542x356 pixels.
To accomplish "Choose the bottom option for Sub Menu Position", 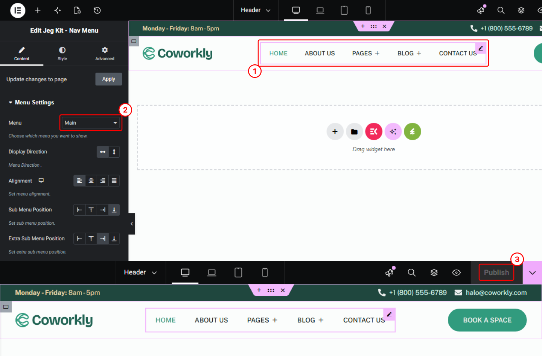I will click(x=114, y=210).
